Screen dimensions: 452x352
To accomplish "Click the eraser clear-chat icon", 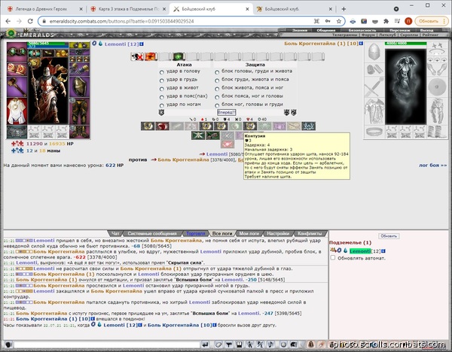I will pos(218,344).
